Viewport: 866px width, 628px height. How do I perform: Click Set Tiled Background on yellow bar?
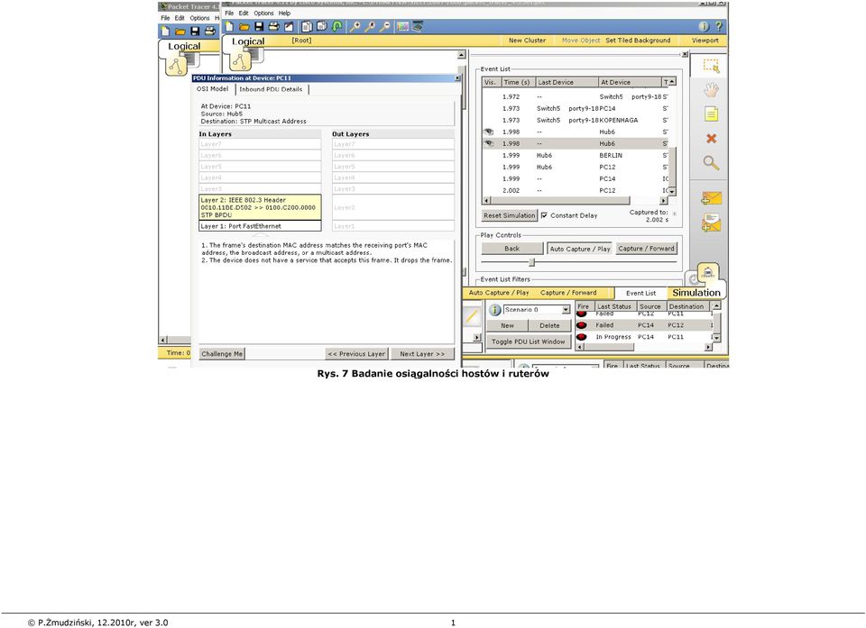coord(638,41)
